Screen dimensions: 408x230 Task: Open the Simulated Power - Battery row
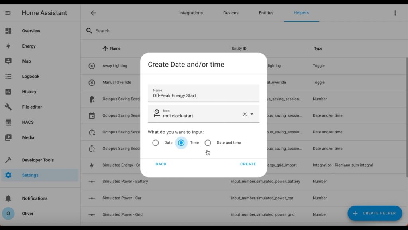coord(244,182)
